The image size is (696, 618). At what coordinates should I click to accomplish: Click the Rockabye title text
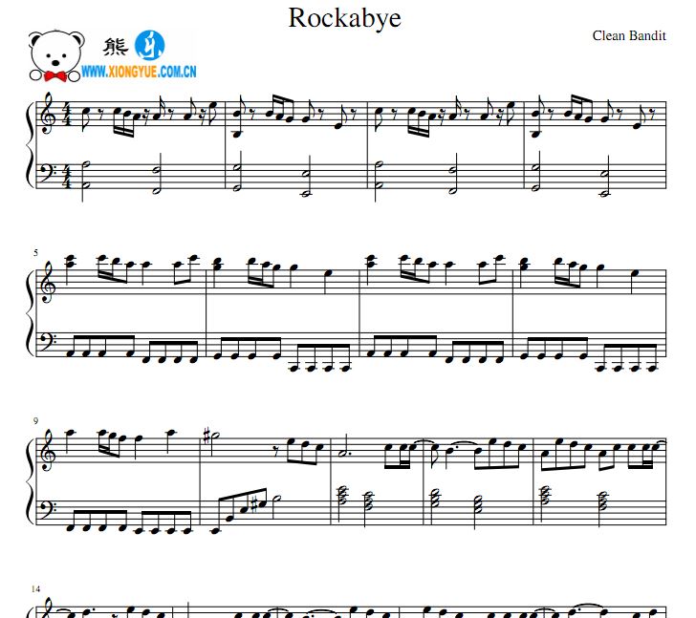pos(345,18)
